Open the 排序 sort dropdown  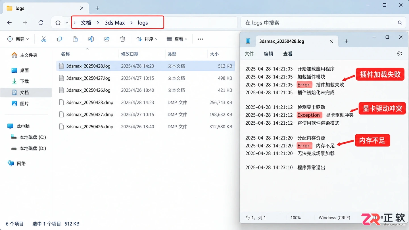tap(147, 39)
